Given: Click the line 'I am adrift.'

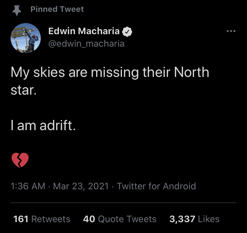Looking at the screenshot, I should point(43,125).
